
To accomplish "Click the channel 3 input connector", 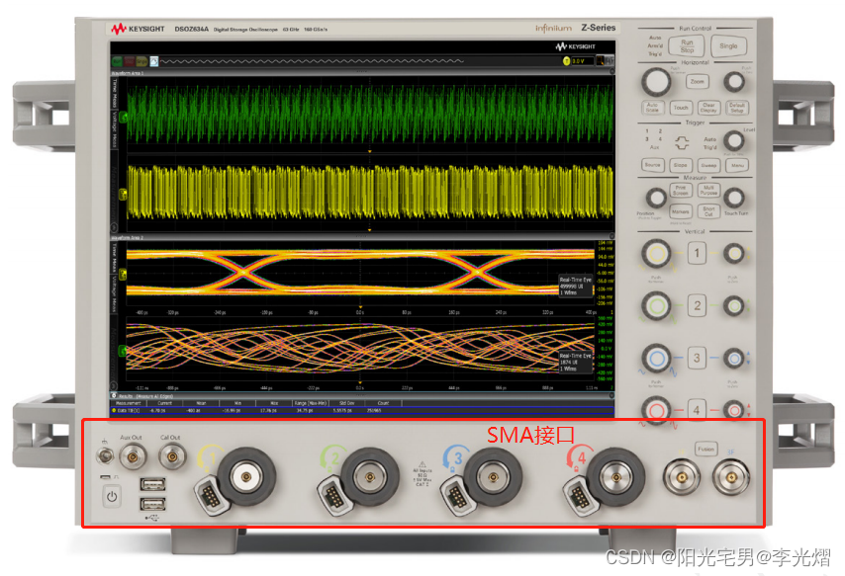I will [x=492, y=476].
